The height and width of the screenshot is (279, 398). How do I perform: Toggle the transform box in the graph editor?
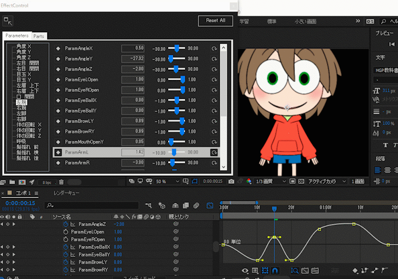pyautogui.click(x=265, y=271)
